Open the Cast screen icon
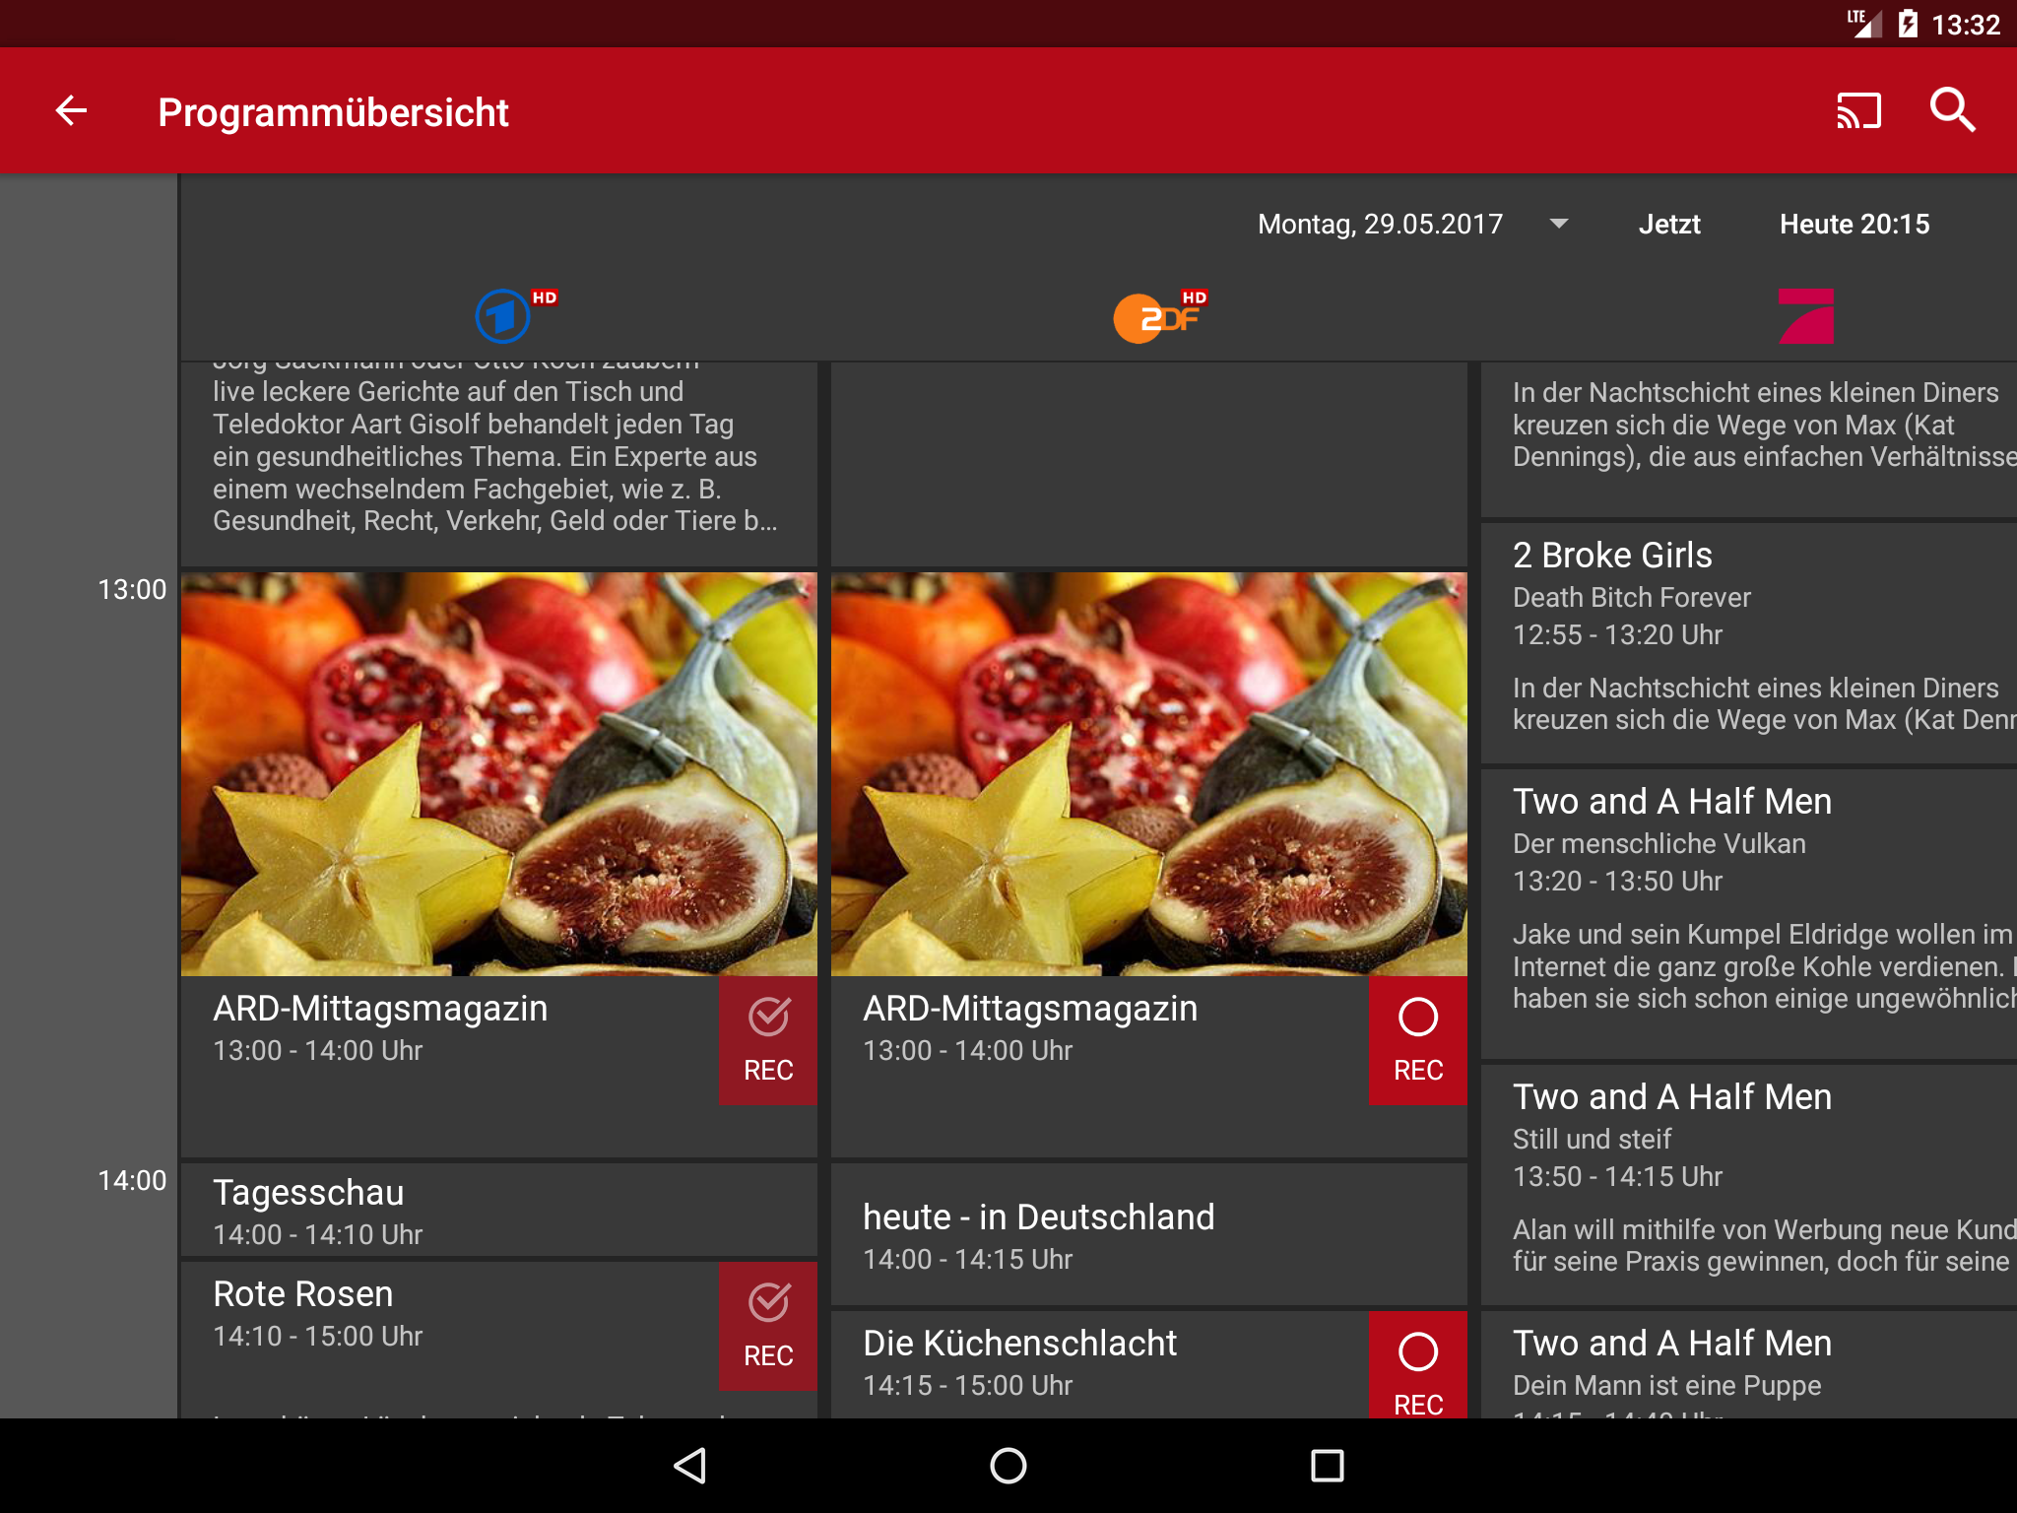This screenshot has width=2017, height=1513. click(x=1858, y=110)
